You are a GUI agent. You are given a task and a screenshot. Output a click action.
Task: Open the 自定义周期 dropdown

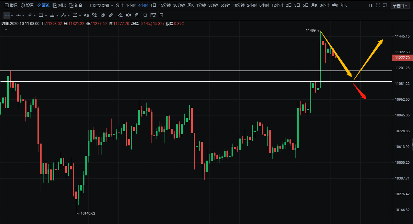pos(101,5)
